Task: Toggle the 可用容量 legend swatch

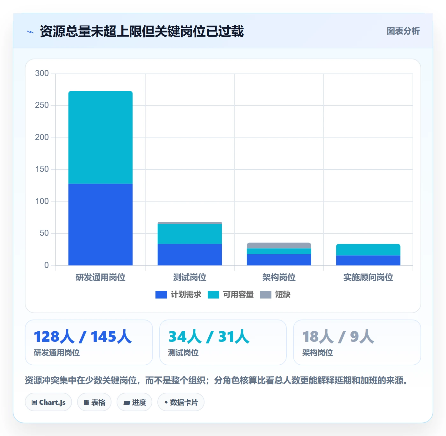Action: [x=213, y=295]
